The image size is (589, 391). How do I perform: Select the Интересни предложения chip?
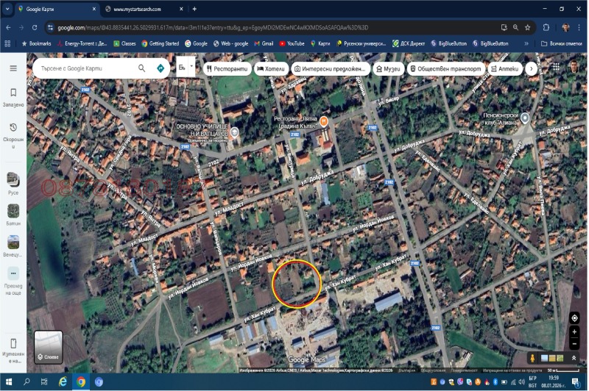330,68
